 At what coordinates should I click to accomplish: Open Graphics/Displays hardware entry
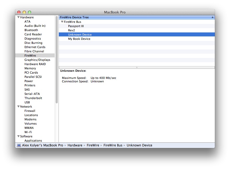coord(37,60)
